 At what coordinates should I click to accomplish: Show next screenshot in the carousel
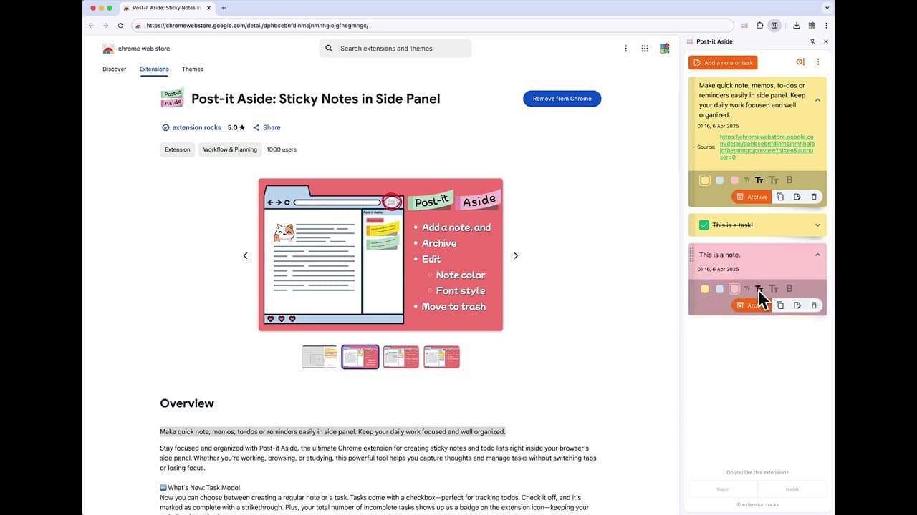point(516,255)
